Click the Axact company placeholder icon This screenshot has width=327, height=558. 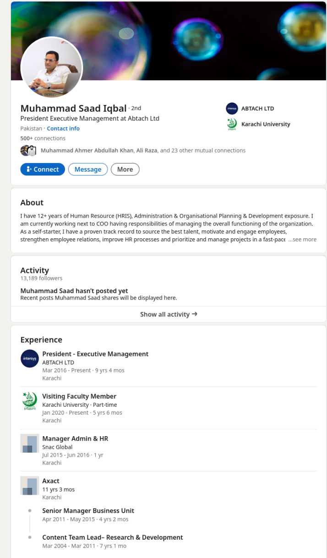(x=30, y=486)
